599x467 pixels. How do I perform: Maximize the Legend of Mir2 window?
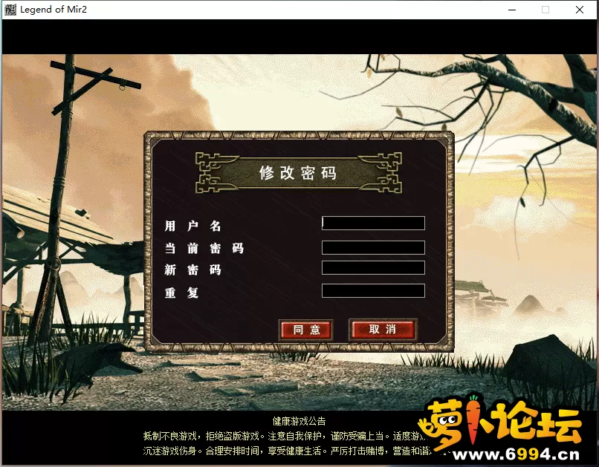click(x=545, y=10)
